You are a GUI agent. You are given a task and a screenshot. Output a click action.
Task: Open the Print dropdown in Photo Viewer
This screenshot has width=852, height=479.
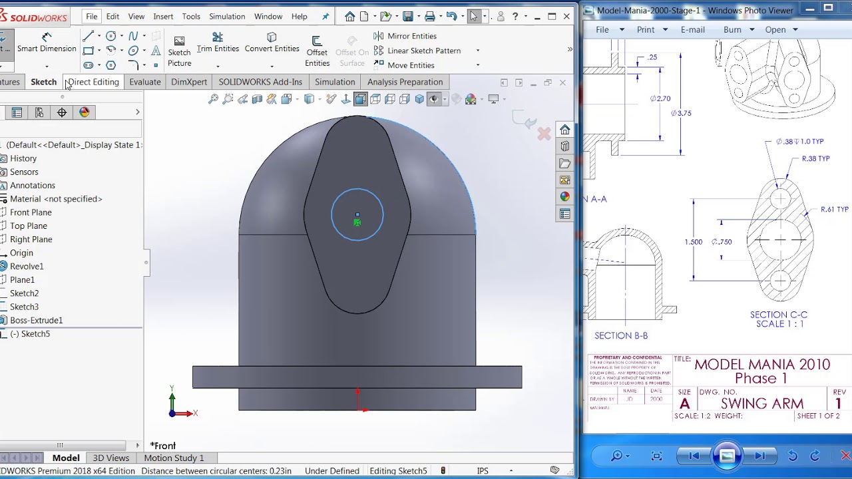(x=664, y=29)
